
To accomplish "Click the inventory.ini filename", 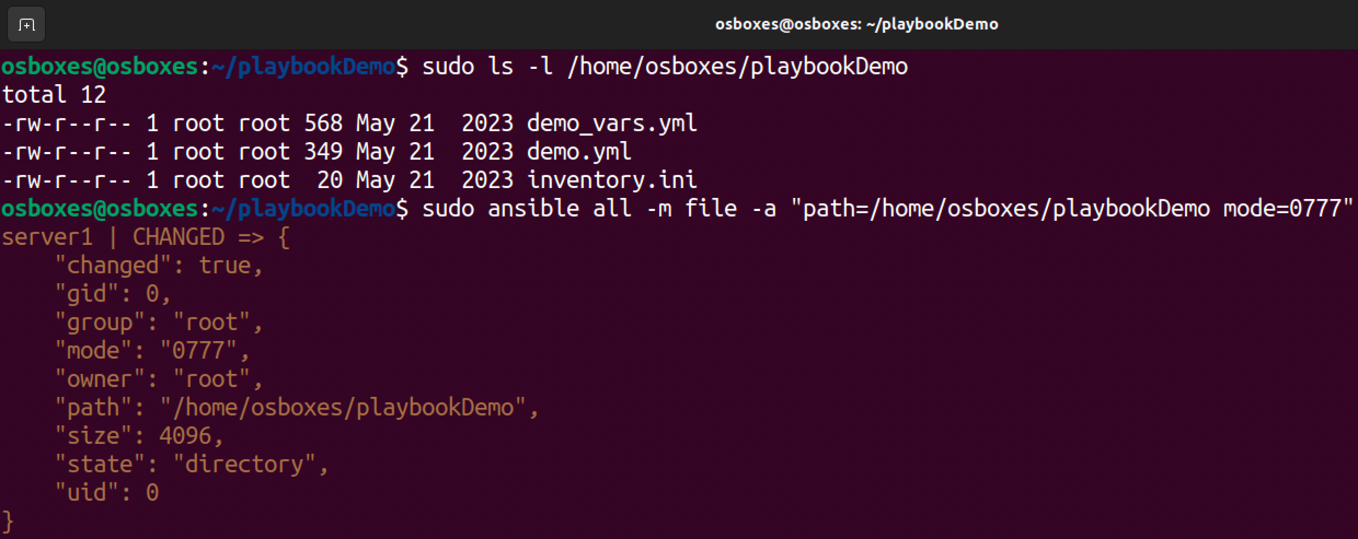I will [x=612, y=180].
